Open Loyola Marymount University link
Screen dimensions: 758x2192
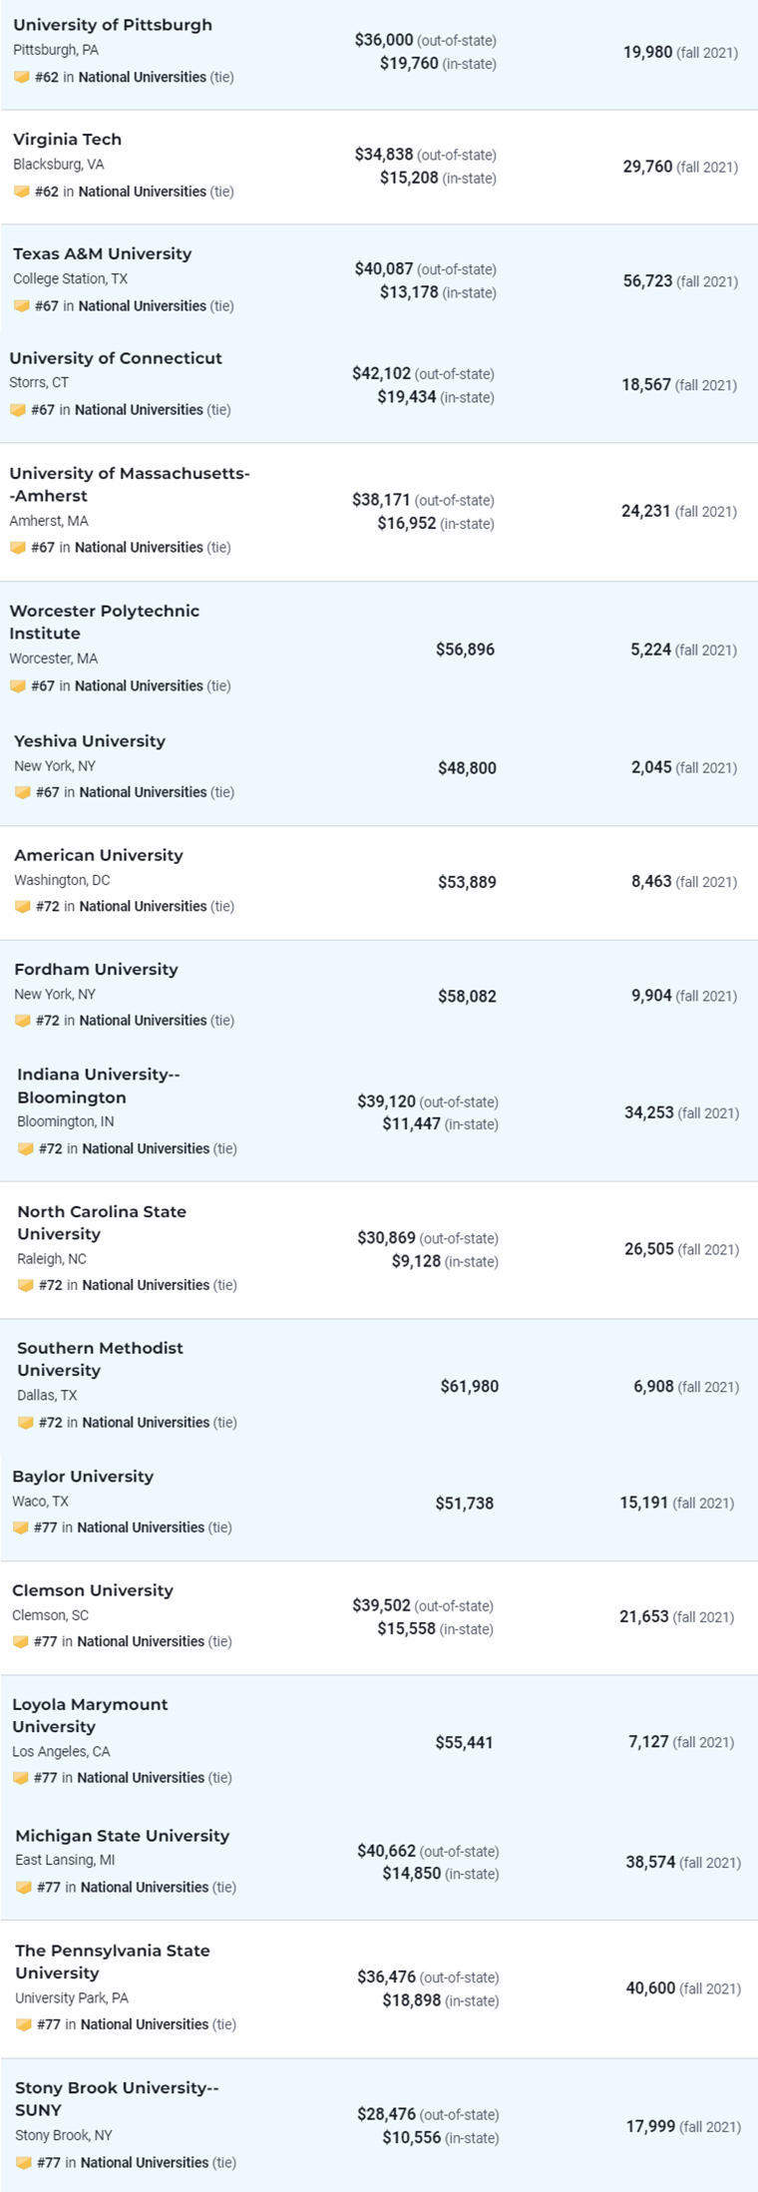[x=90, y=1716]
